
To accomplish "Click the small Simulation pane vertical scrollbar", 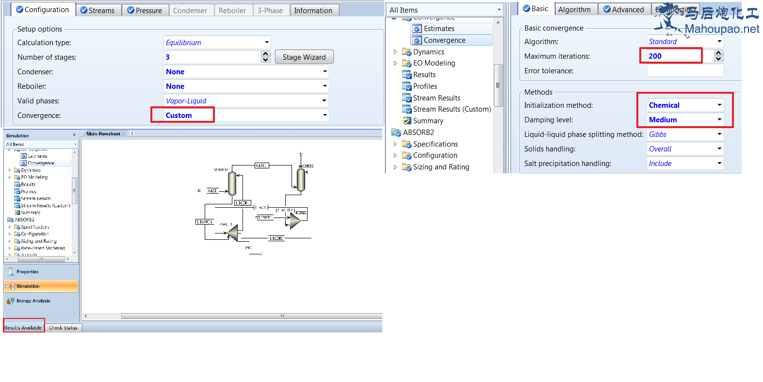I will pyautogui.click(x=75, y=191).
